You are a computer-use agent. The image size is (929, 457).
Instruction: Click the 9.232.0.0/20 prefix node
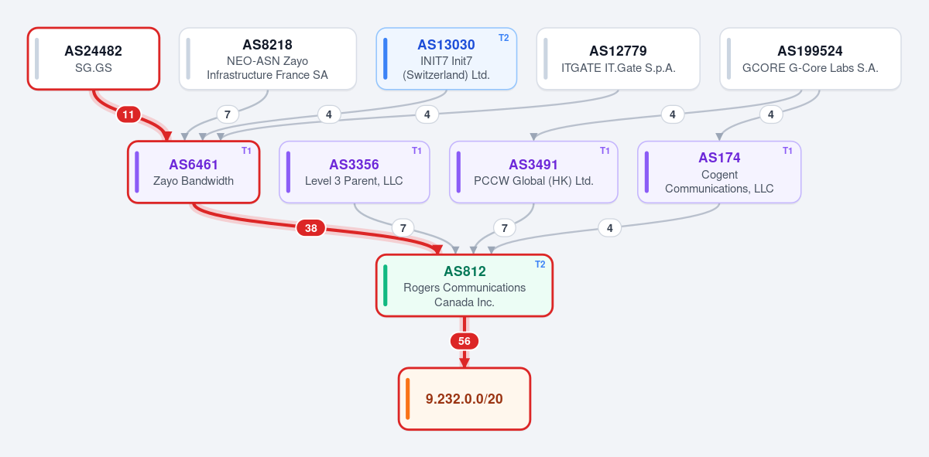coord(464,399)
